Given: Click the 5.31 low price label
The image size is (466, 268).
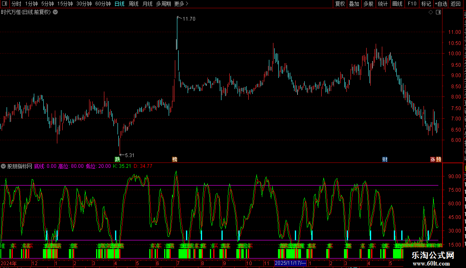Looking at the screenshot, I should tap(129, 155).
